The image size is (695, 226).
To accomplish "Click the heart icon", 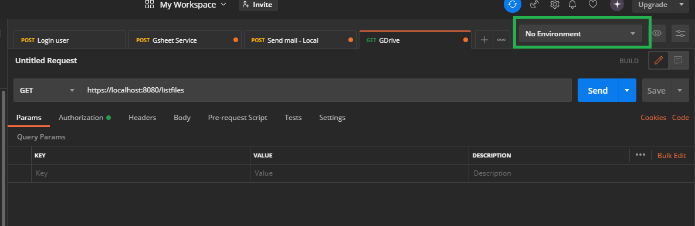I will pyautogui.click(x=592, y=5).
